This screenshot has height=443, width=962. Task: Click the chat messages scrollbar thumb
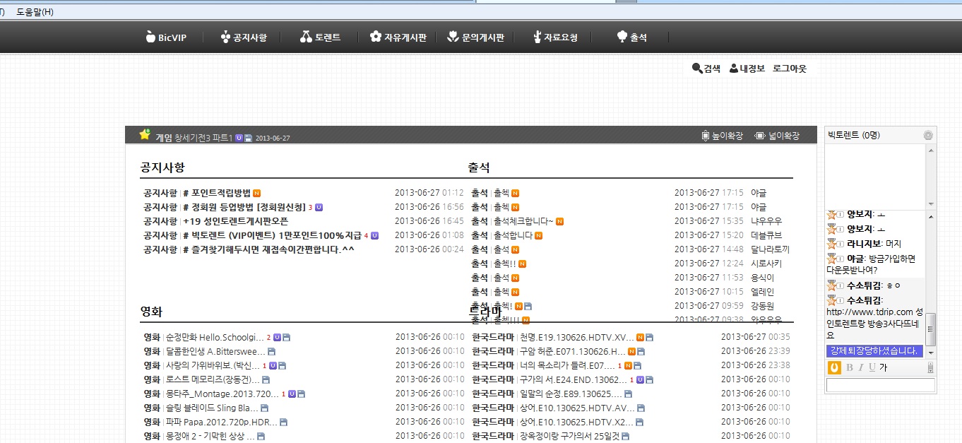(x=931, y=328)
